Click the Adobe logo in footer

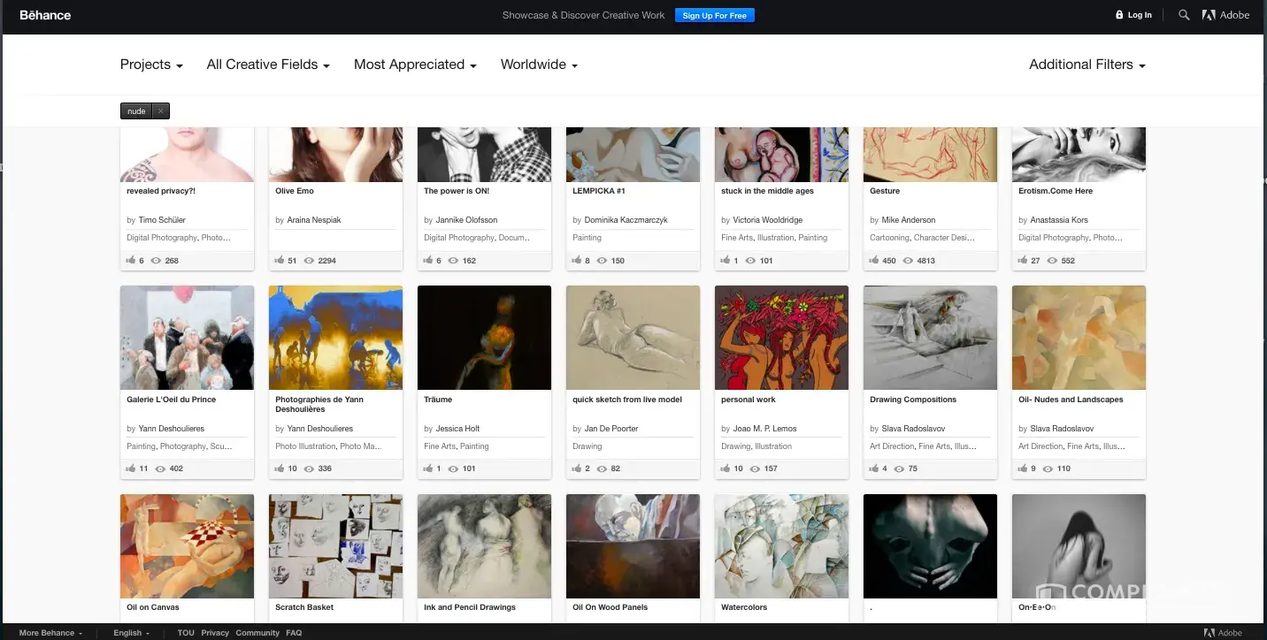pos(1224,633)
